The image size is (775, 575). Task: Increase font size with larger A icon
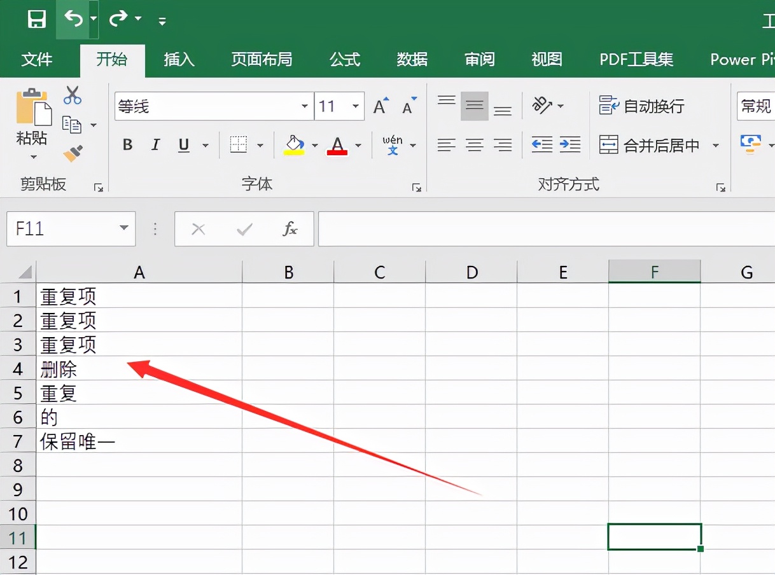tap(381, 106)
